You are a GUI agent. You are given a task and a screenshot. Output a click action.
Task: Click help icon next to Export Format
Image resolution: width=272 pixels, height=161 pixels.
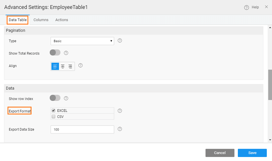120,111
